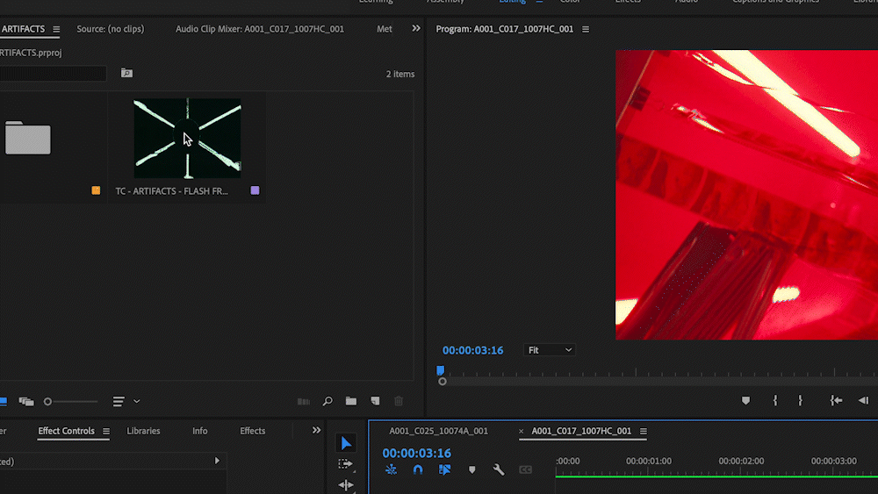Open timeline display settings wrench
The width and height of the screenshot is (878, 494).
coord(499,469)
